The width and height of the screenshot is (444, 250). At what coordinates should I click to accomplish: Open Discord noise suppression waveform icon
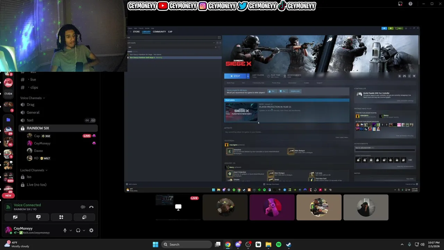tap(83, 207)
